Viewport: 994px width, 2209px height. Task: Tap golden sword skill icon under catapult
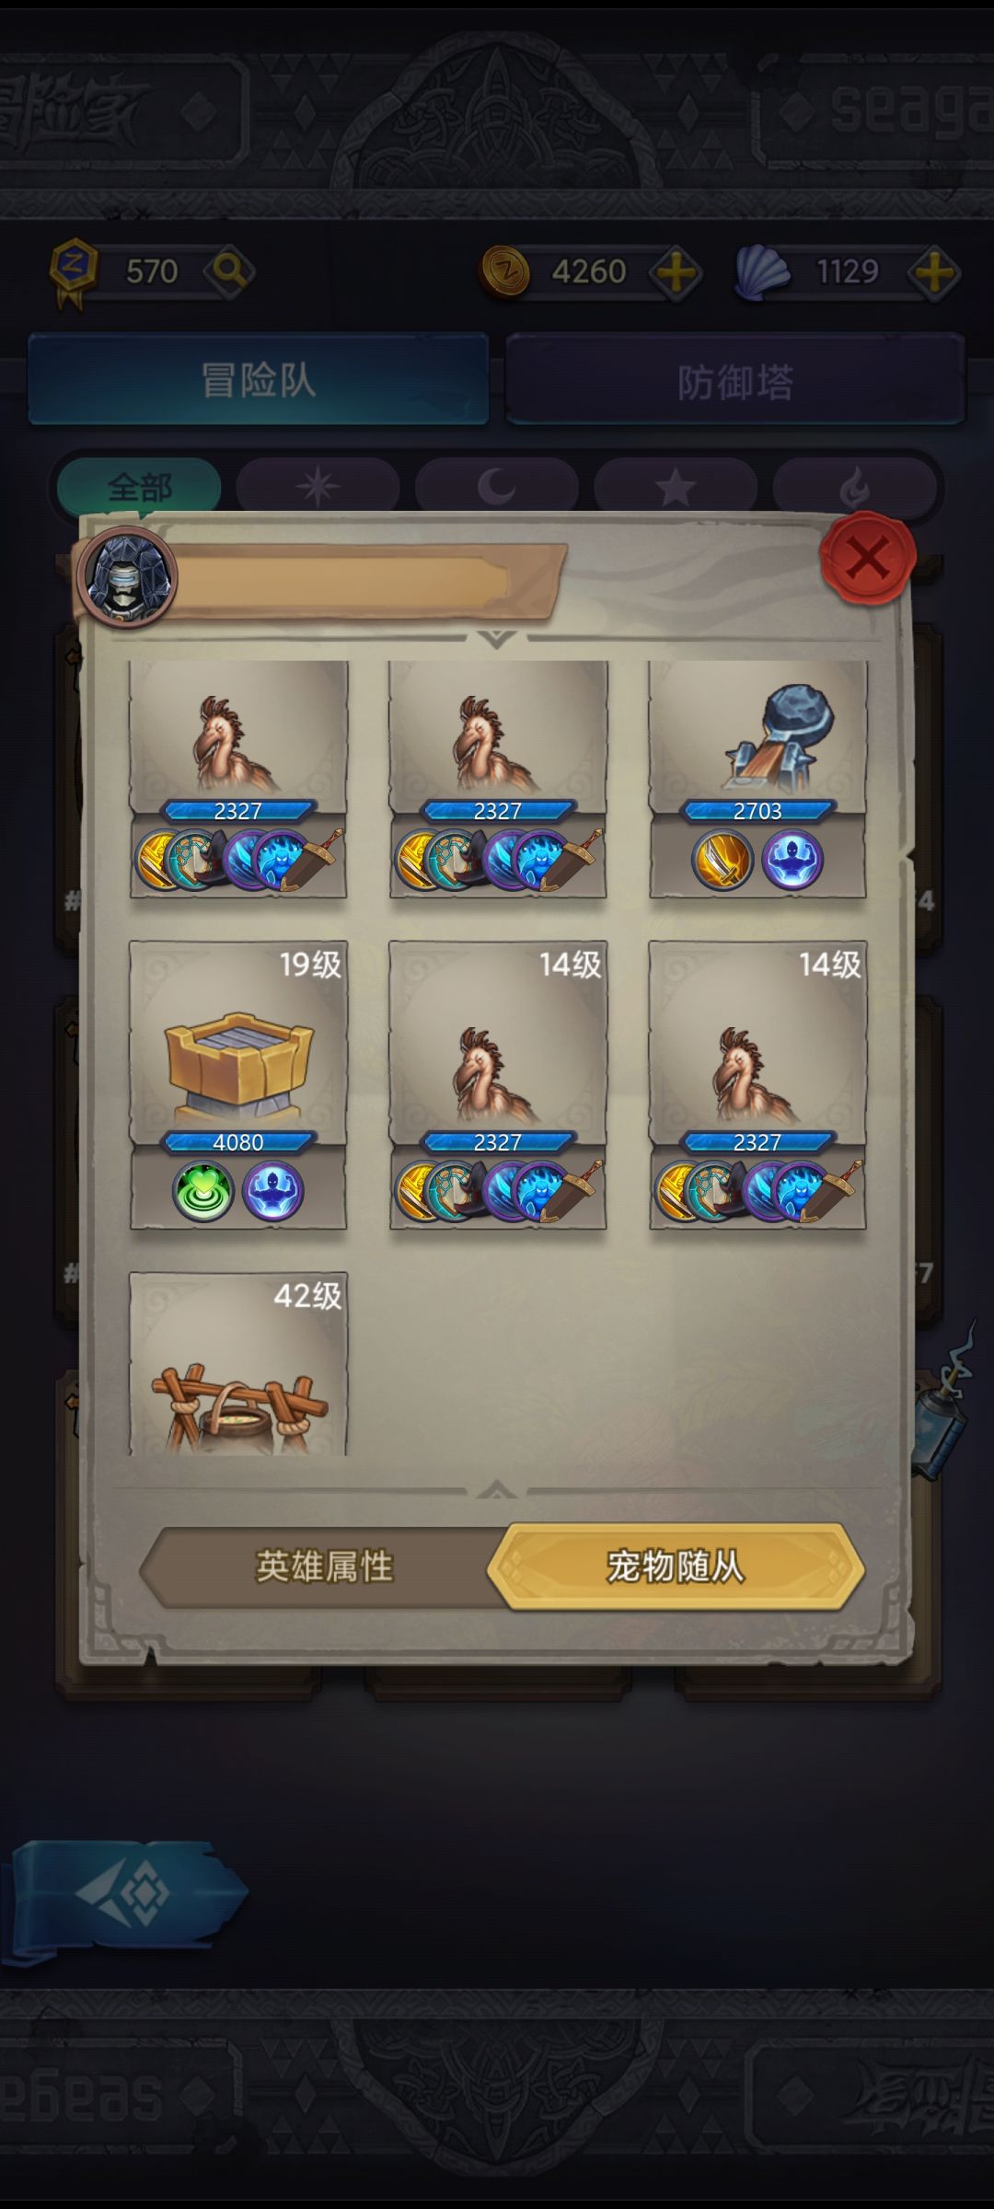coord(722,860)
